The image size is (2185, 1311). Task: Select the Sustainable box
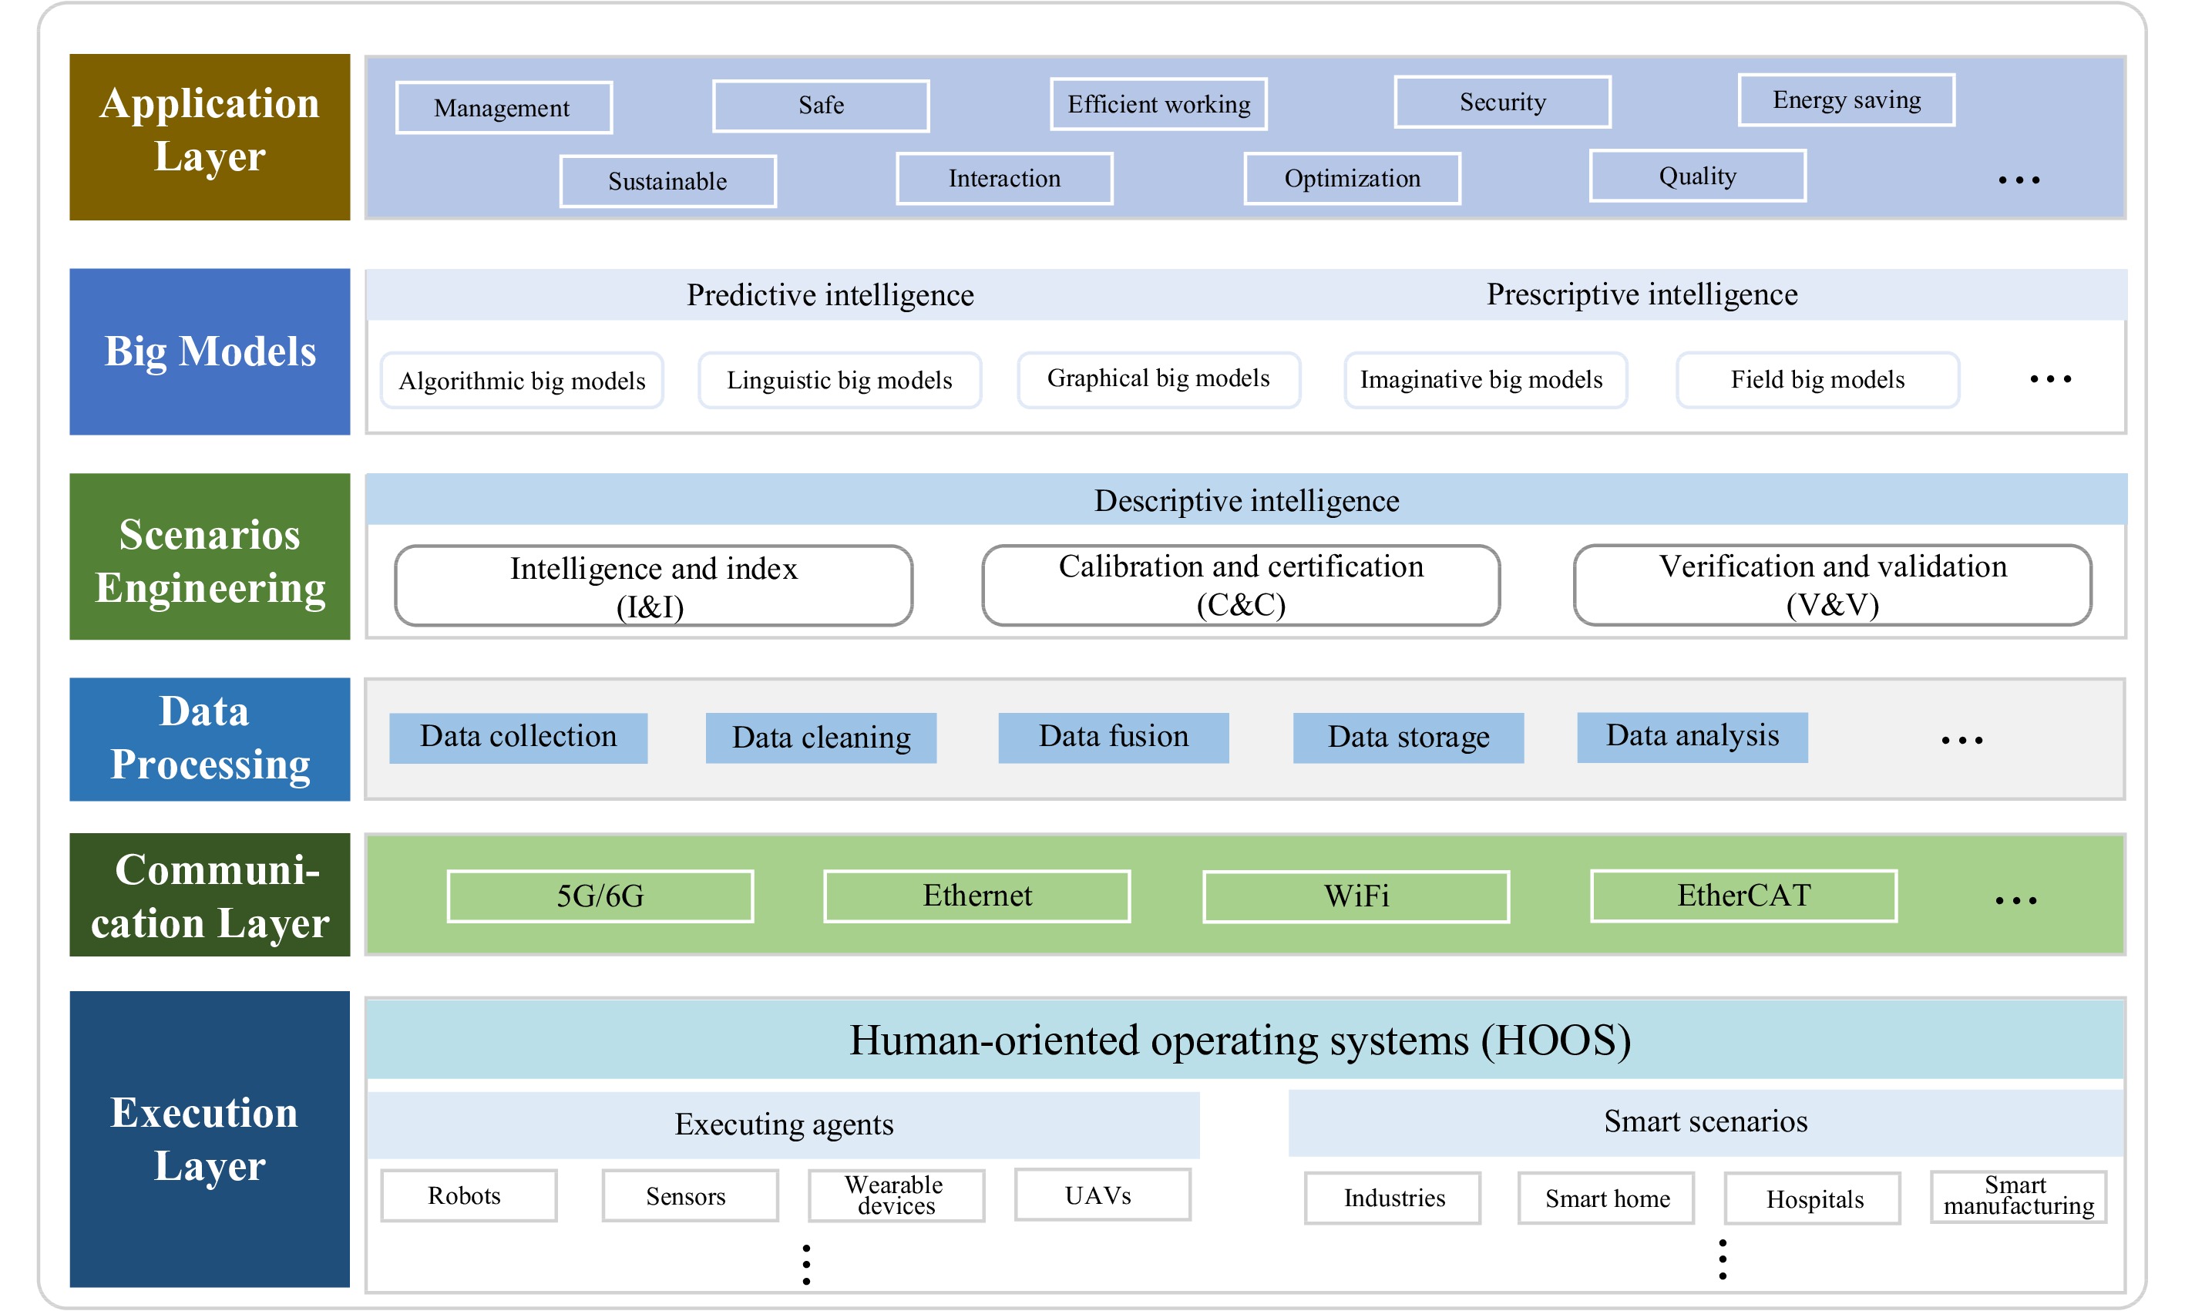click(x=667, y=181)
